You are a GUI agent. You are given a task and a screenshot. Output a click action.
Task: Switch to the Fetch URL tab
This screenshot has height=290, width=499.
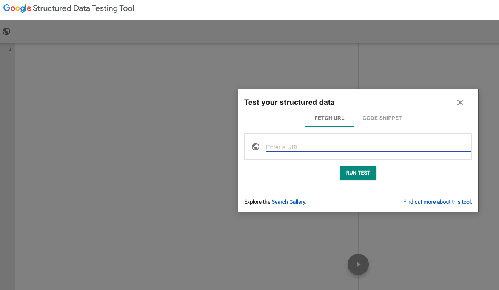(x=330, y=118)
